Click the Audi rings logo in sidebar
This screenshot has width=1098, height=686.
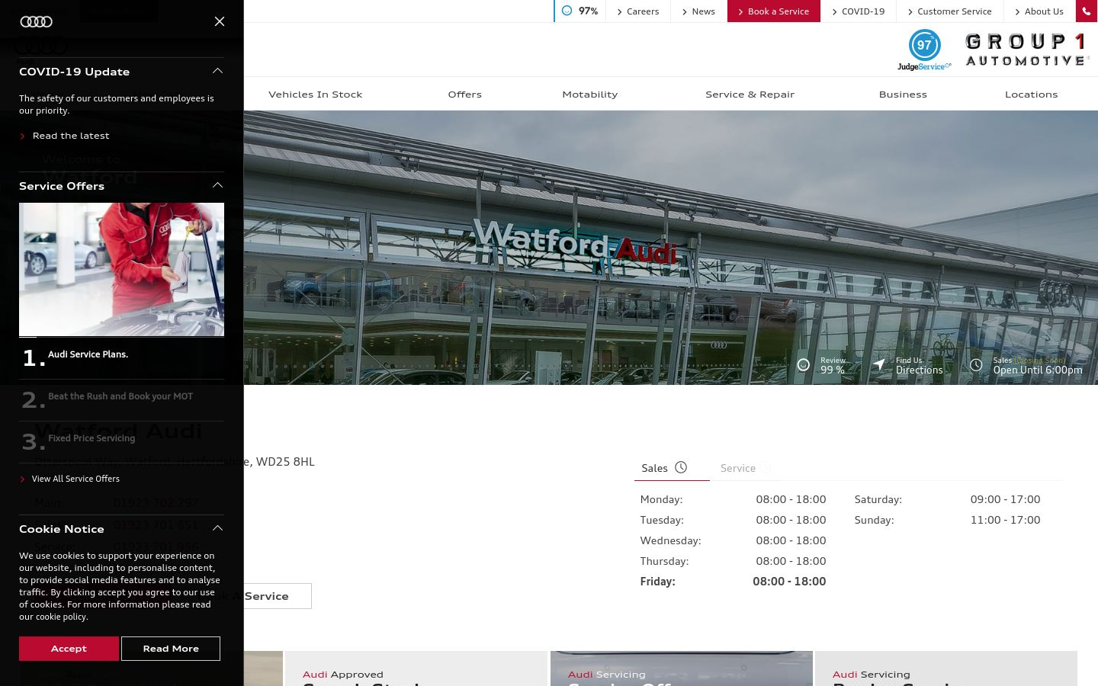(x=36, y=21)
